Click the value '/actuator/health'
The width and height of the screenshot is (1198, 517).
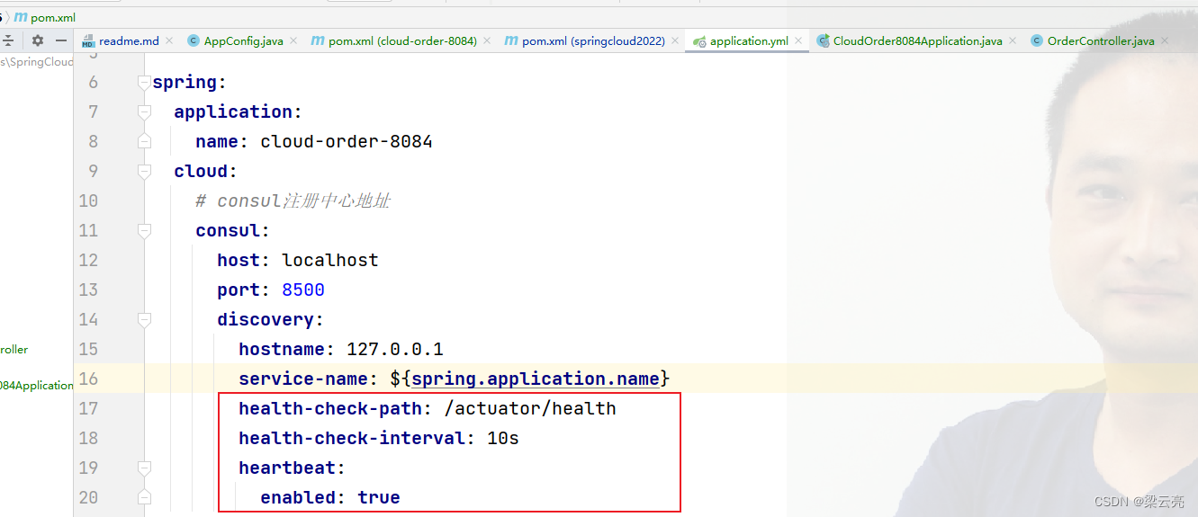(x=530, y=408)
